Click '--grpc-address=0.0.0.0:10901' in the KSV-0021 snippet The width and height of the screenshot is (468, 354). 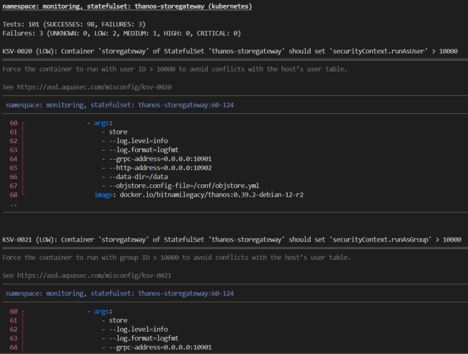tap(160, 348)
